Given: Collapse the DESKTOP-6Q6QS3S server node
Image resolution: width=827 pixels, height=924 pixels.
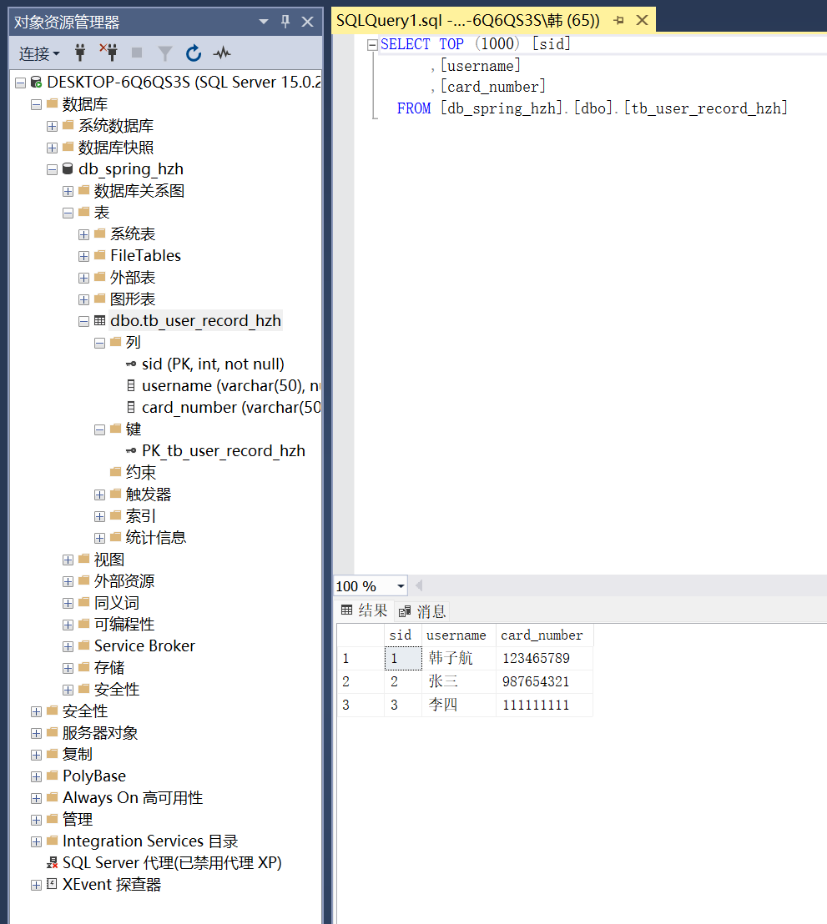Looking at the screenshot, I should pos(21,83).
